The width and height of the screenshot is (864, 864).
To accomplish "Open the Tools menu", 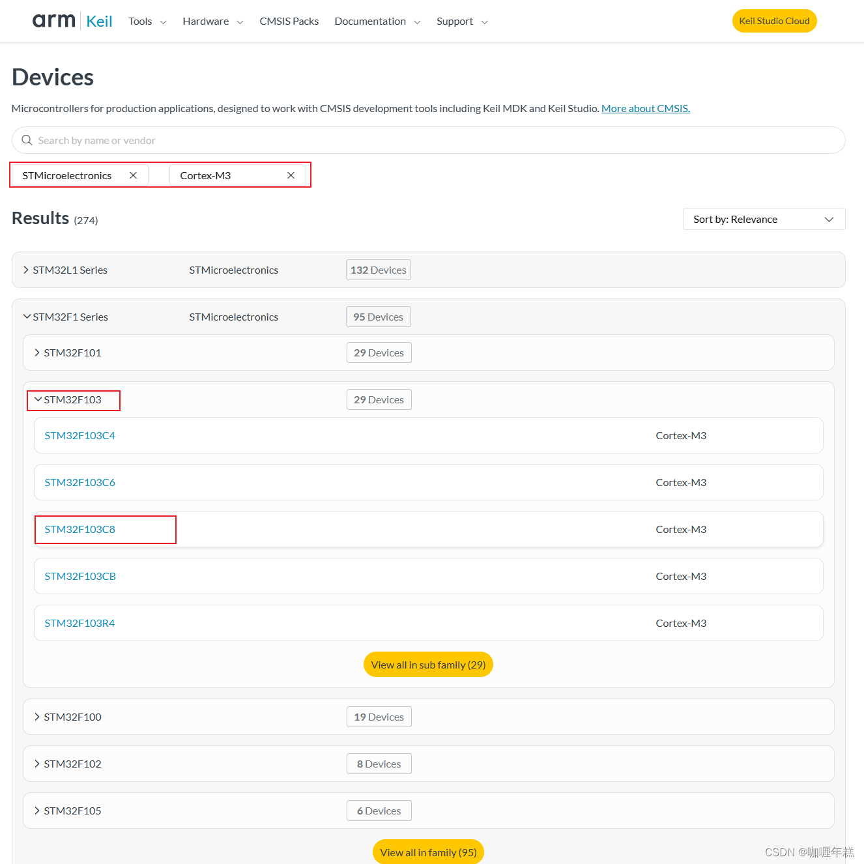I will pos(147,22).
